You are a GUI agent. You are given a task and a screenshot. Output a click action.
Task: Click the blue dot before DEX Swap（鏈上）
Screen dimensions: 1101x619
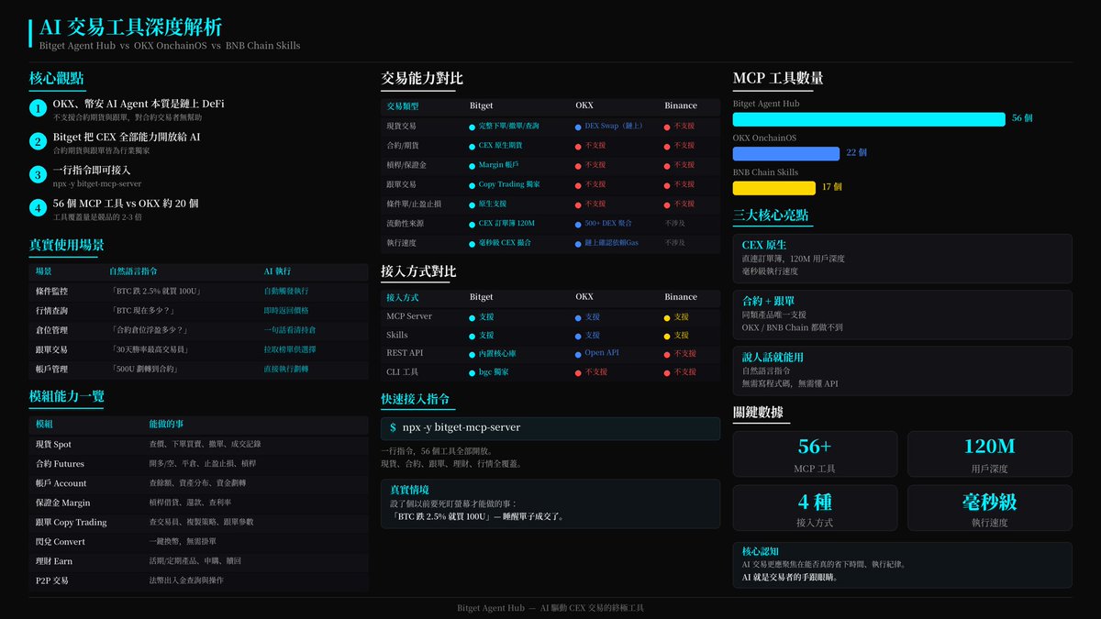coord(578,127)
